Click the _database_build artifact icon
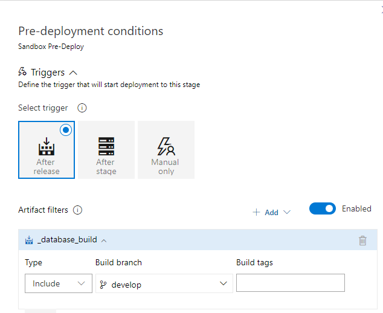 point(29,240)
